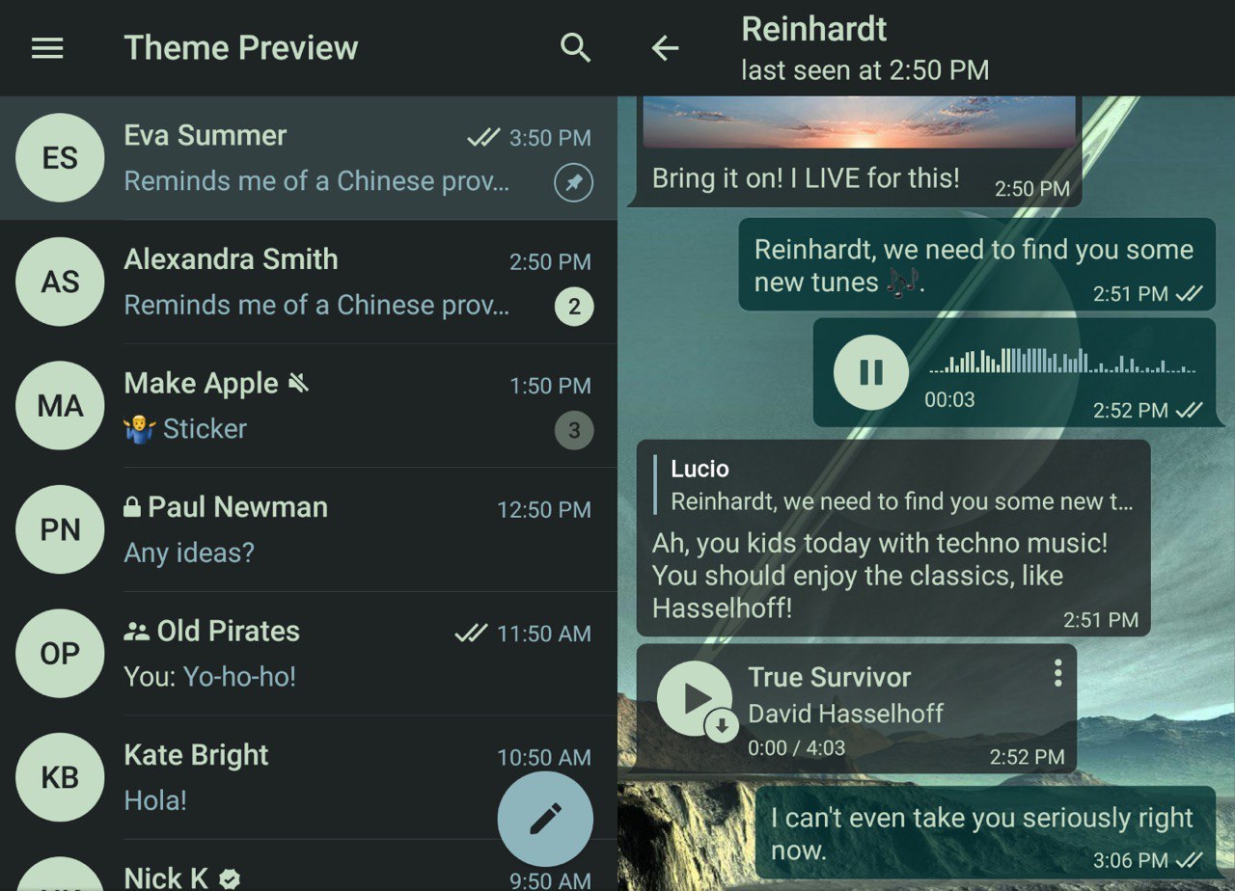Click the 'Any ideas?' message preview
The image size is (1235, 891).
click(x=189, y=553)
